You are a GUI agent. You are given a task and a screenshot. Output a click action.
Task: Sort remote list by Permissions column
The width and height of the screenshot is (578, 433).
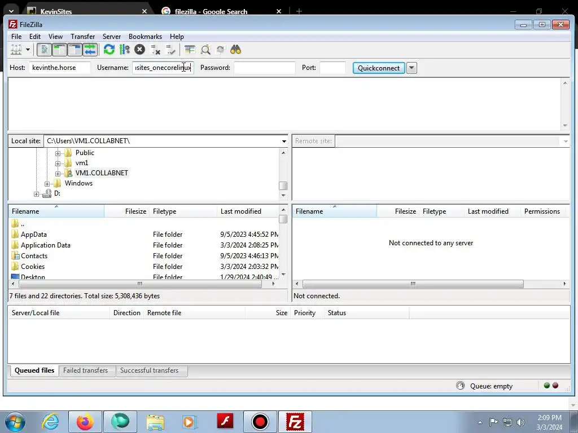(x=542, y=211)
